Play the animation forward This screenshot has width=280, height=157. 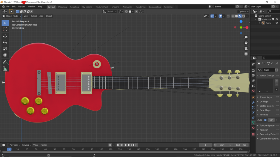coord(129,145)
